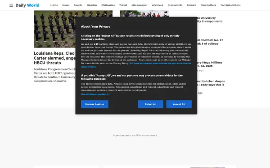270x168 pixels.
Task: Open the Newsletters nav item
Action: point(208,5)
